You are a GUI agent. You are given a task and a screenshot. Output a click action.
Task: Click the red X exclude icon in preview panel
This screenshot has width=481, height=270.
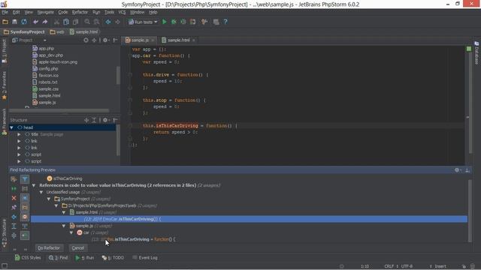pyautogui.click(x=14, y=198)
